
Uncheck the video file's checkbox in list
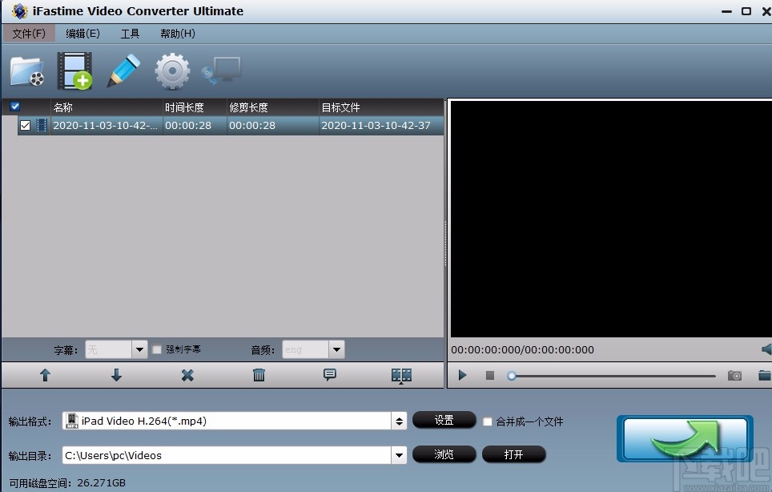pyautogui.click(x=25, y=125)
